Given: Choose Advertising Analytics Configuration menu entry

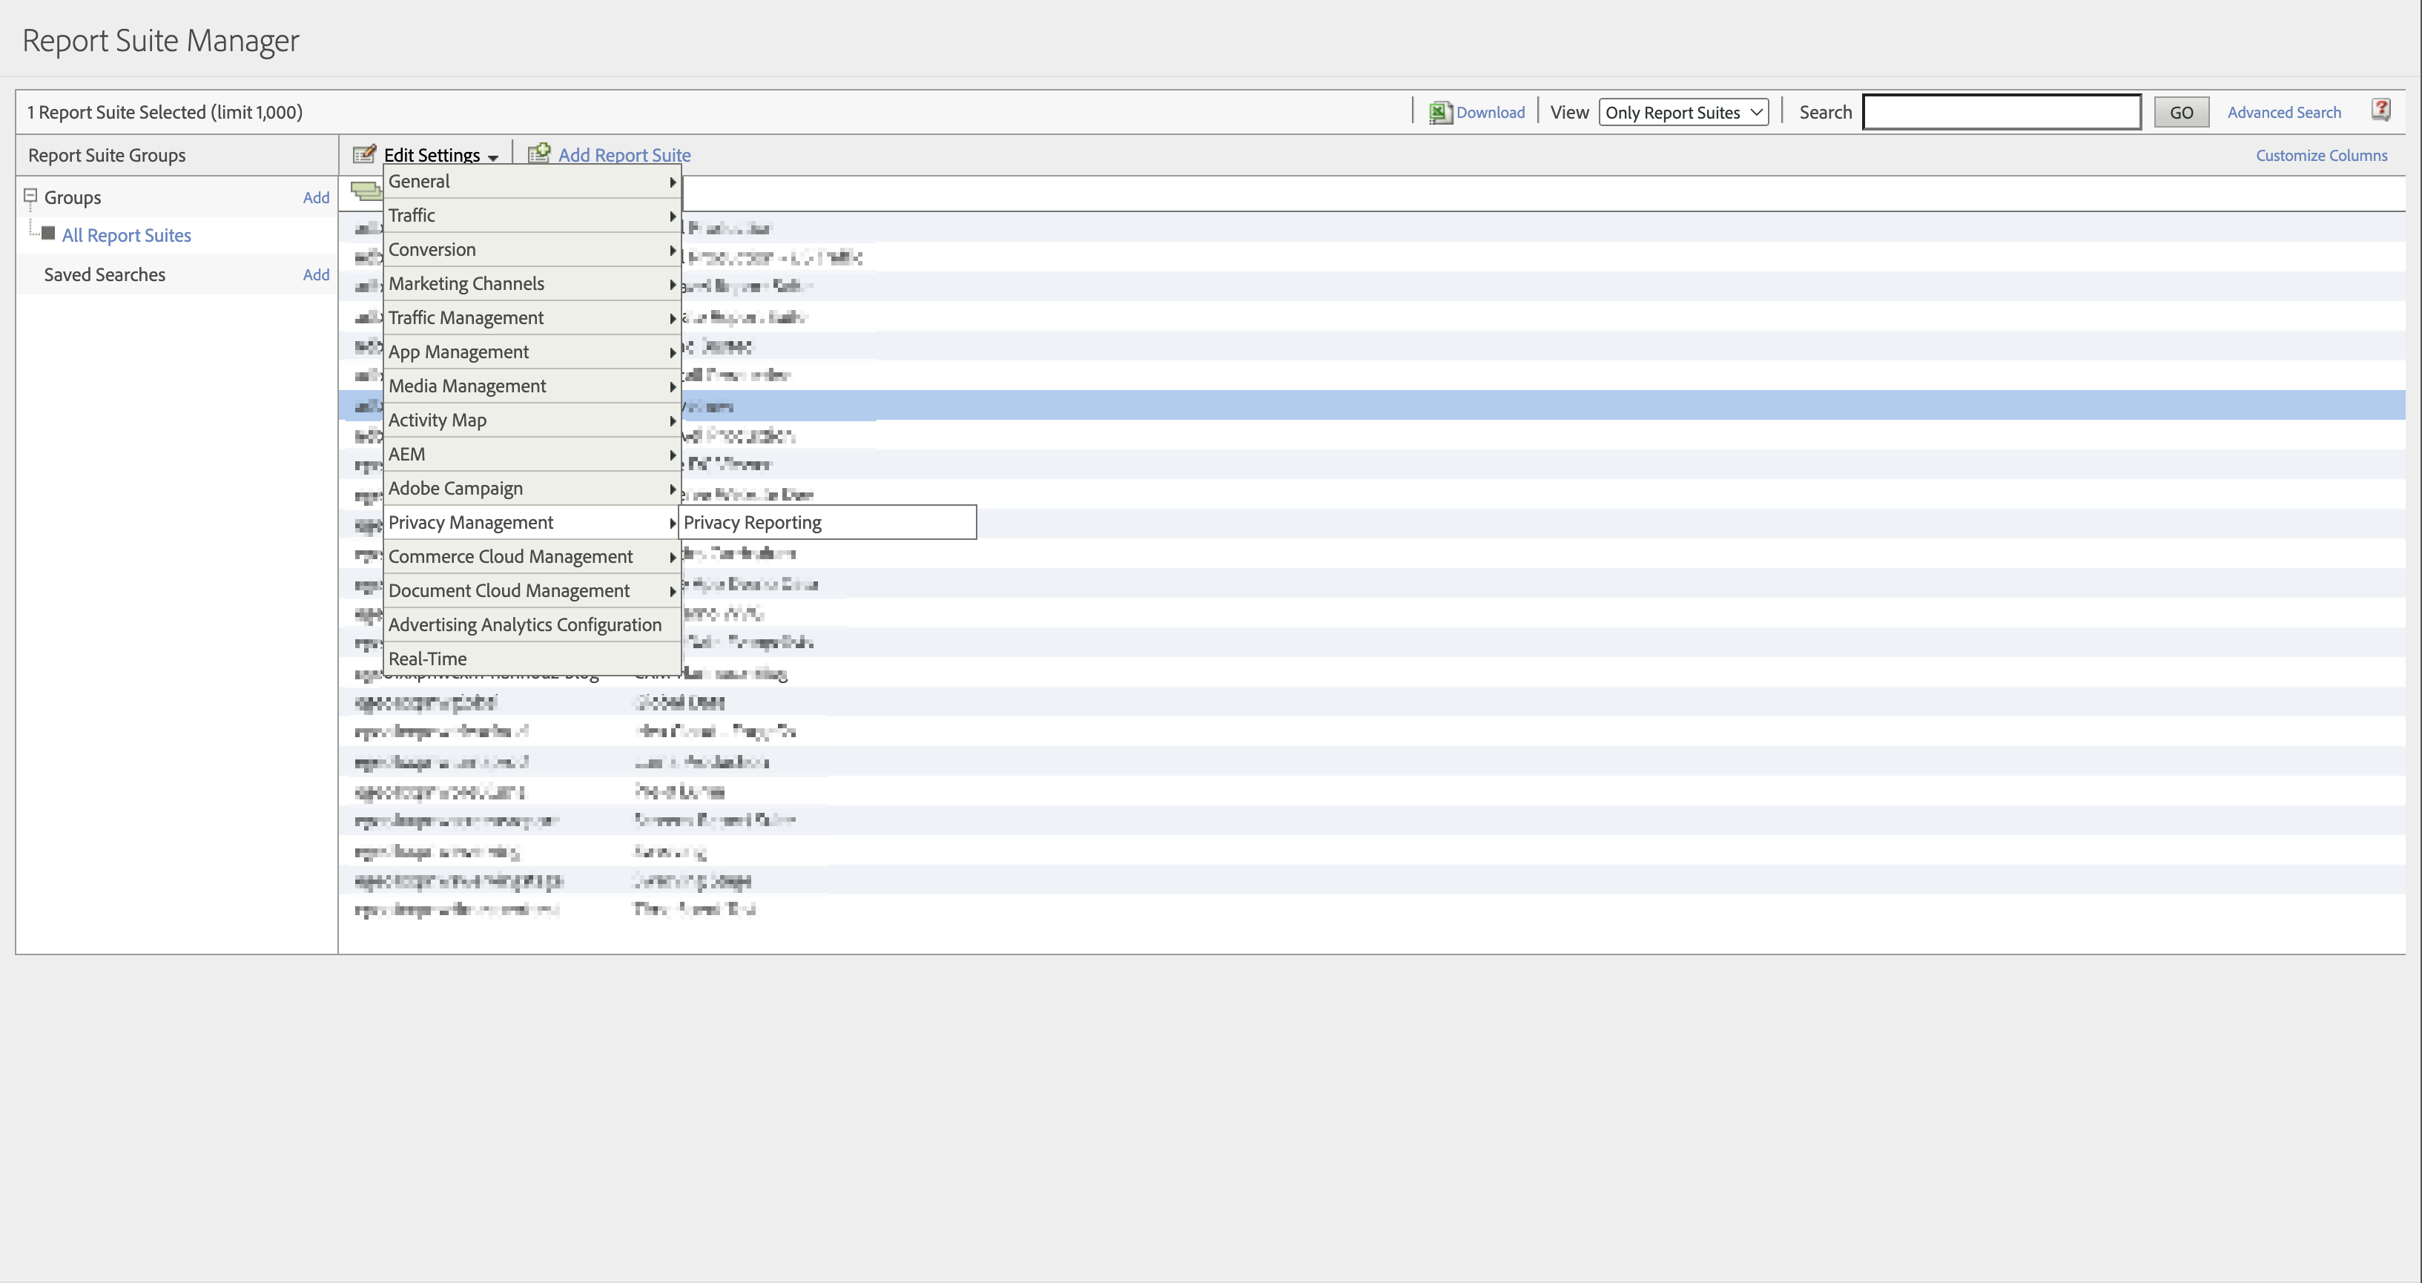Looking at the screenshot, I should [x=524, y=625].
